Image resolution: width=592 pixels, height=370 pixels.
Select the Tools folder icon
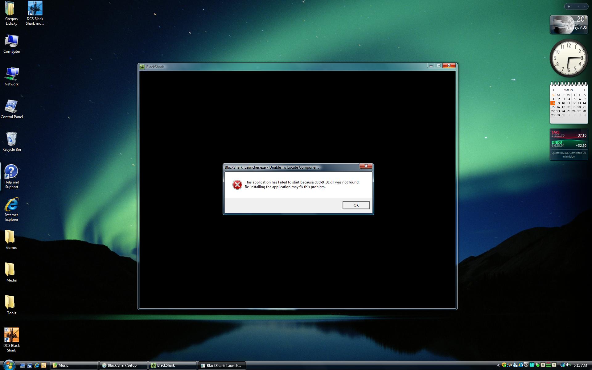(x=12, y=306)
